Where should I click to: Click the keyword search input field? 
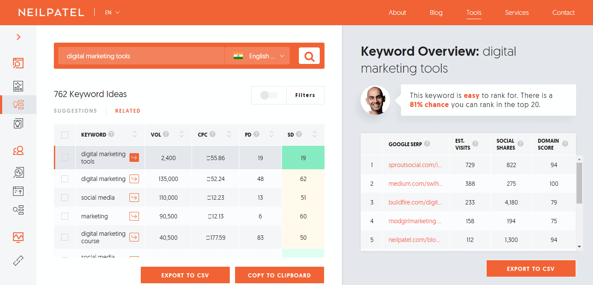pos(141,56)
